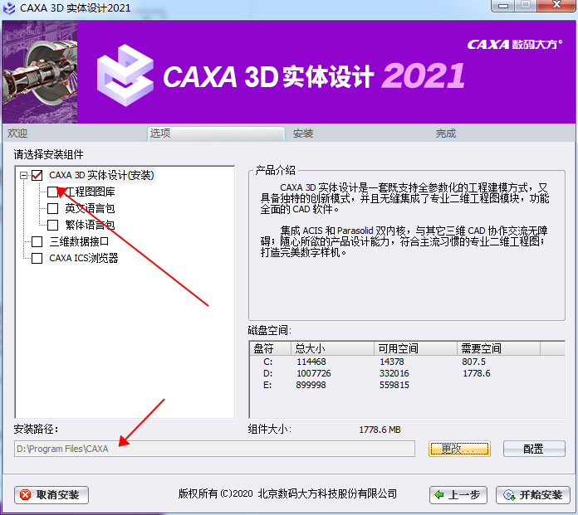Click the 332016 available space value
578x515 pixels.
[x=394, y=373]
